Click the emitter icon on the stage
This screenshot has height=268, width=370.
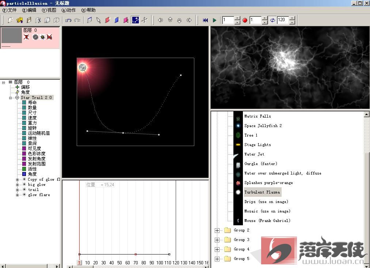82,68
